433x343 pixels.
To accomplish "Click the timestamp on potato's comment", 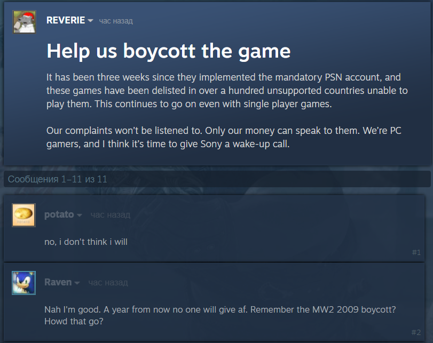I will coord(110,215).
